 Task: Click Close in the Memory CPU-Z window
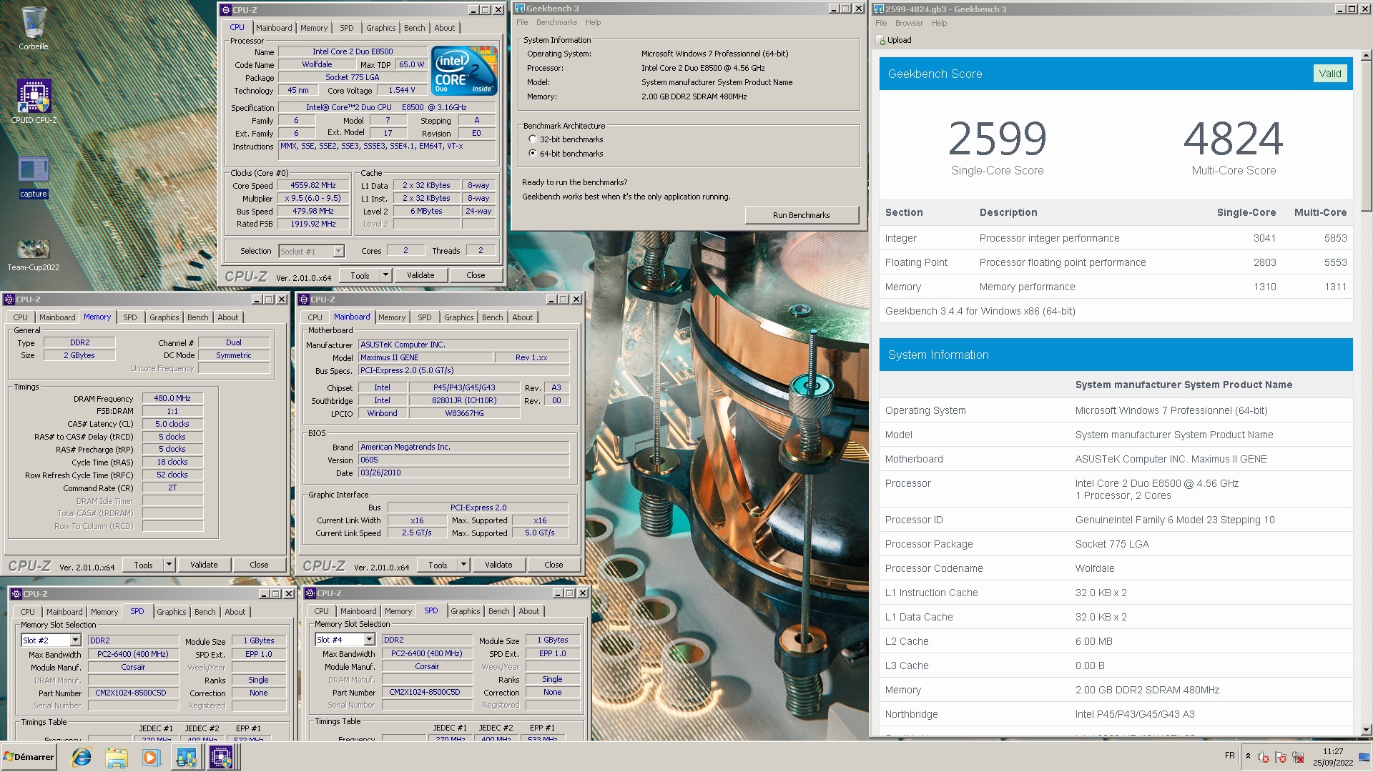point(259,565)
